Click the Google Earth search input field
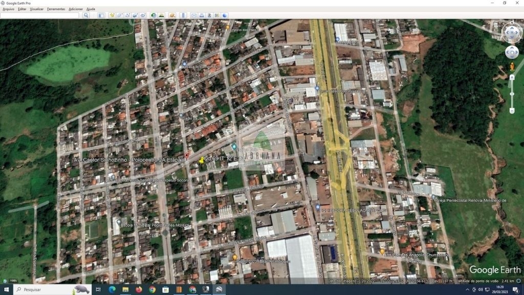524x295 pixels. pyautogui.click(x=40, y=15)
